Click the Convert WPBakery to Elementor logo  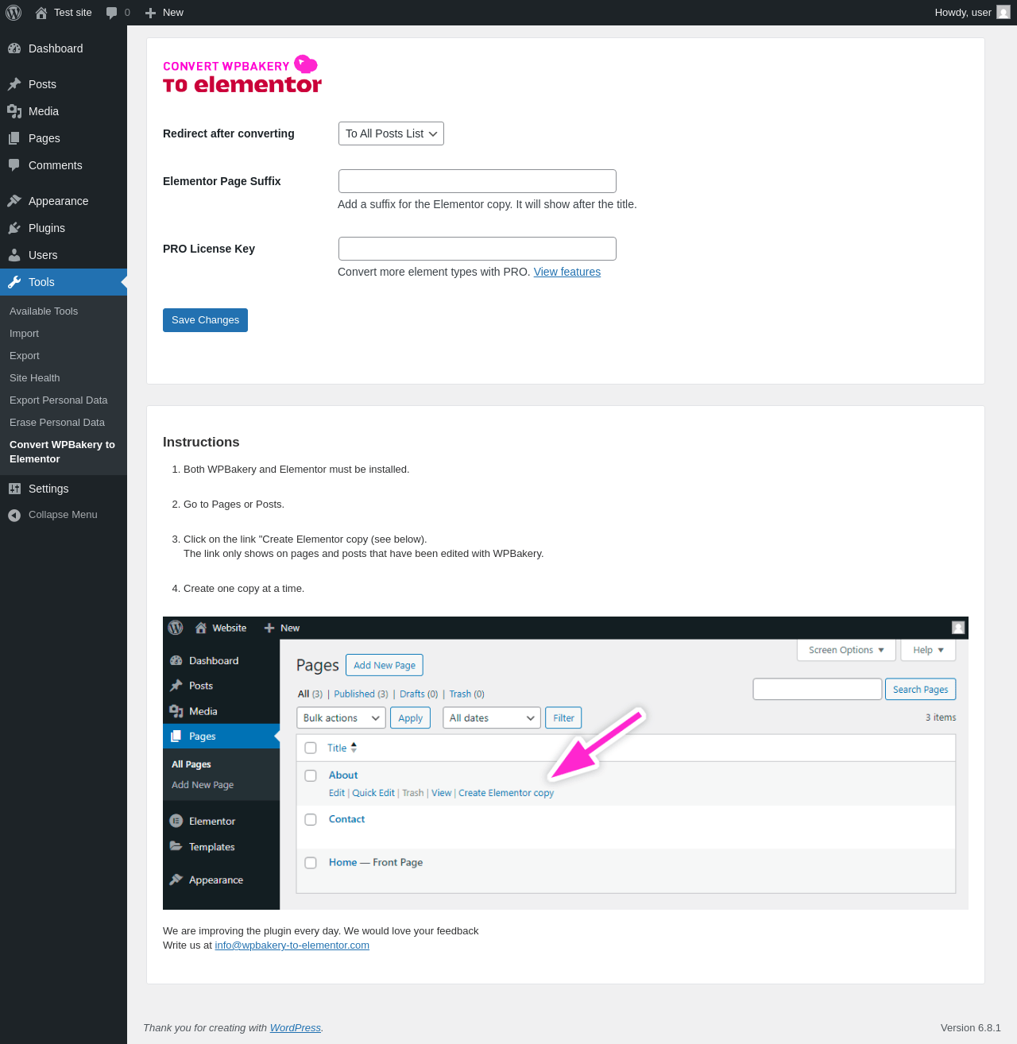click(x=242, y=74)
